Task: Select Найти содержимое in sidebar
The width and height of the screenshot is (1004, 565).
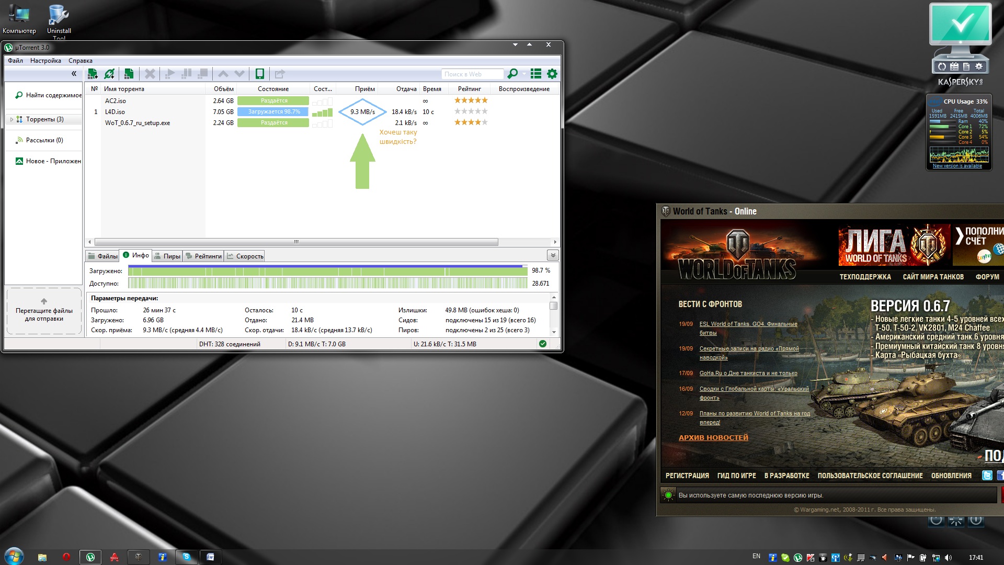Action: click(x=48, y=95)
